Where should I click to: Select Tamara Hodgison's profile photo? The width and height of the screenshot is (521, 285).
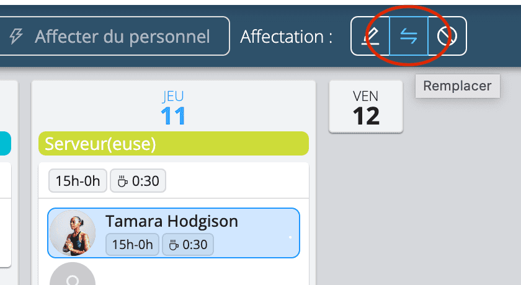click(73, 233)
